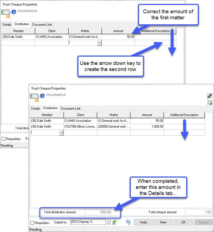Open the Matter lookup ellipsis in back window
The height and width of the screenshot is (232, 214).
(99, 43)
